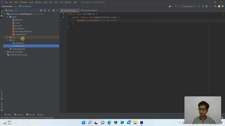The image size is (225, 126).
Task: Open the Navigate menu
Action: [24, 2]
